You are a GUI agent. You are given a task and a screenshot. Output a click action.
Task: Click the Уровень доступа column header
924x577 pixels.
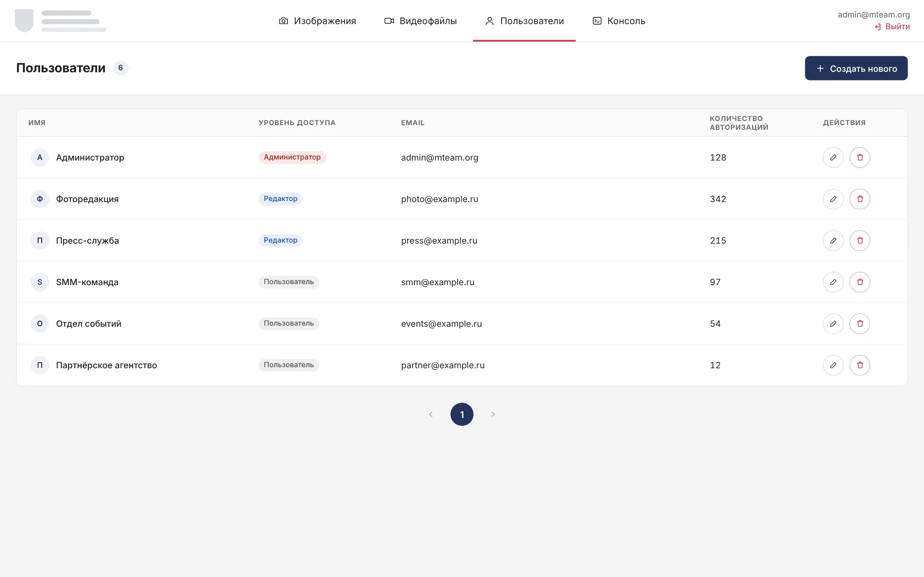coord(297,123)
